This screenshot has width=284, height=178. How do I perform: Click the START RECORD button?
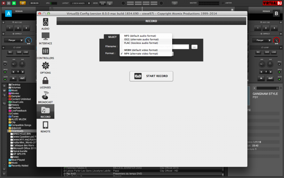[x=151, y=76]
